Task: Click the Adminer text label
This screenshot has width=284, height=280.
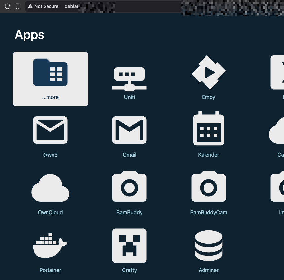Action: point(208,270)
